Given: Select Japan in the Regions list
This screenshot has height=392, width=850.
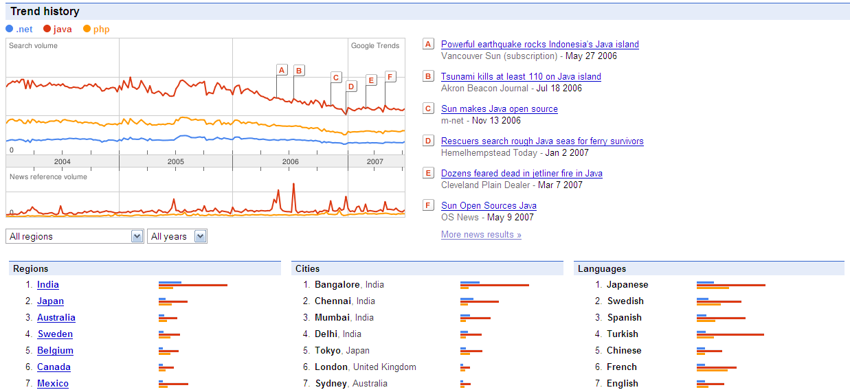Looking at the screenshot, I should (x=50, y=301).
